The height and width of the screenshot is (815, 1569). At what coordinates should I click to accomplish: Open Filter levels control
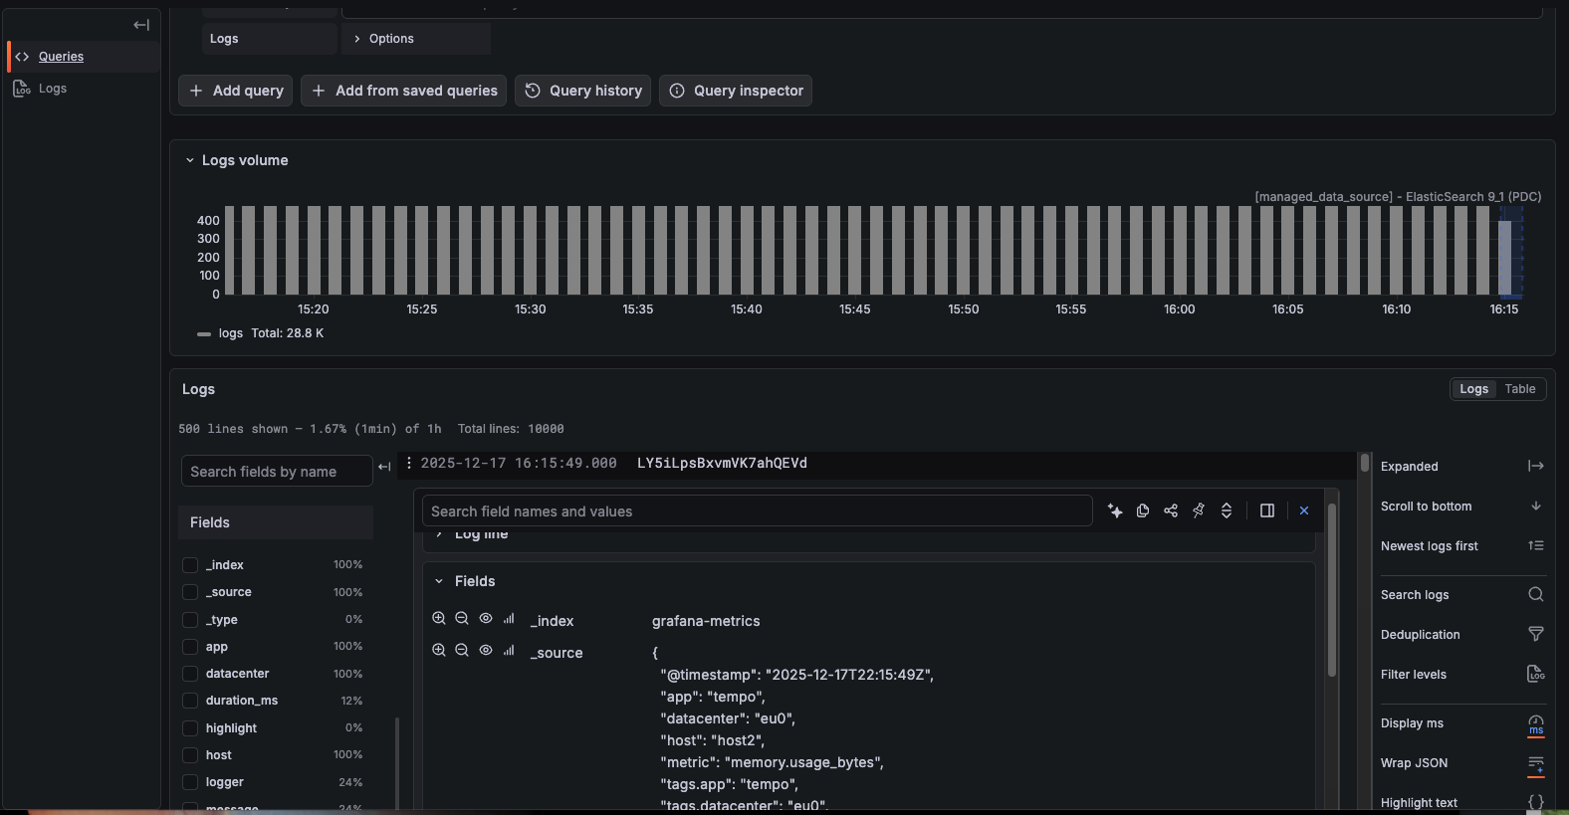click(1536, 674)
